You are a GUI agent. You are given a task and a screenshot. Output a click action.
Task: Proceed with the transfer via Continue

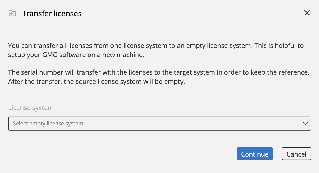(255, 154)
